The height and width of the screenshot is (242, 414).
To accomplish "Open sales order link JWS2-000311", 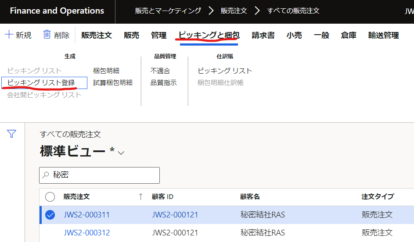I will (x=86, y=215).
